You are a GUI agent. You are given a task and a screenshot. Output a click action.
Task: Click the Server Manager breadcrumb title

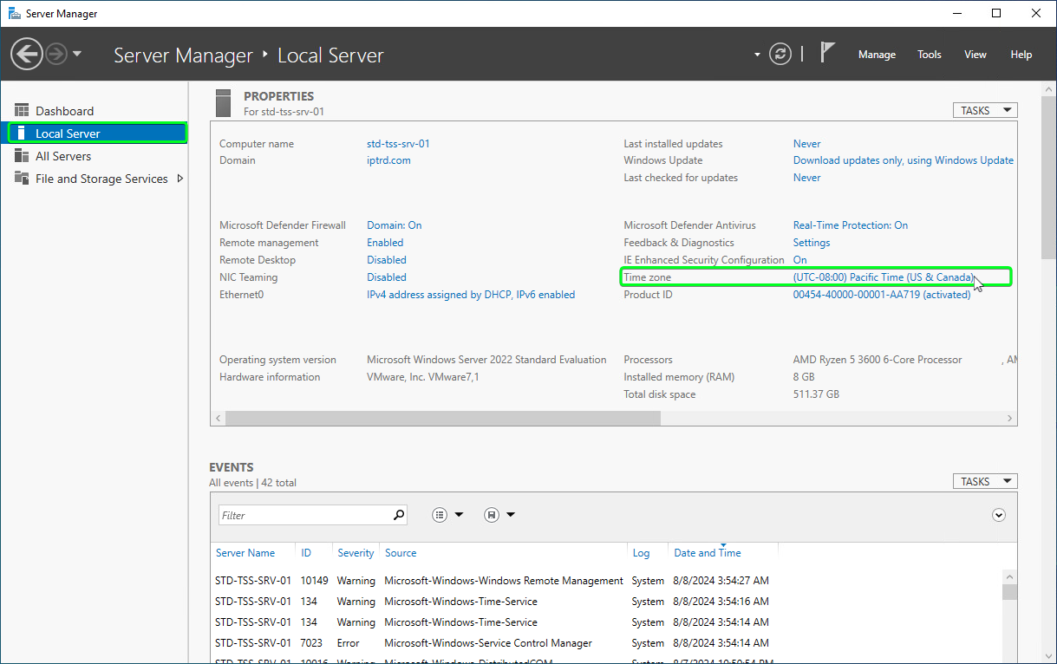pyautogui.click(x=183, y=55)
